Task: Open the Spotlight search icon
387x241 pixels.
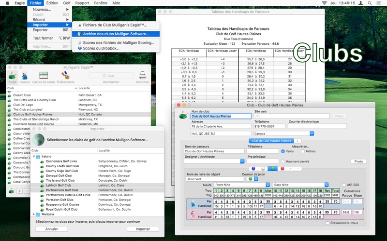Action: tap(370, 3)
